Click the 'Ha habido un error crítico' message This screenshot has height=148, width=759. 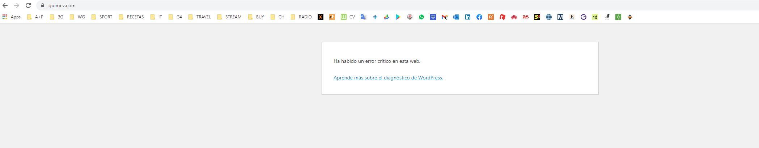point(377,61)
